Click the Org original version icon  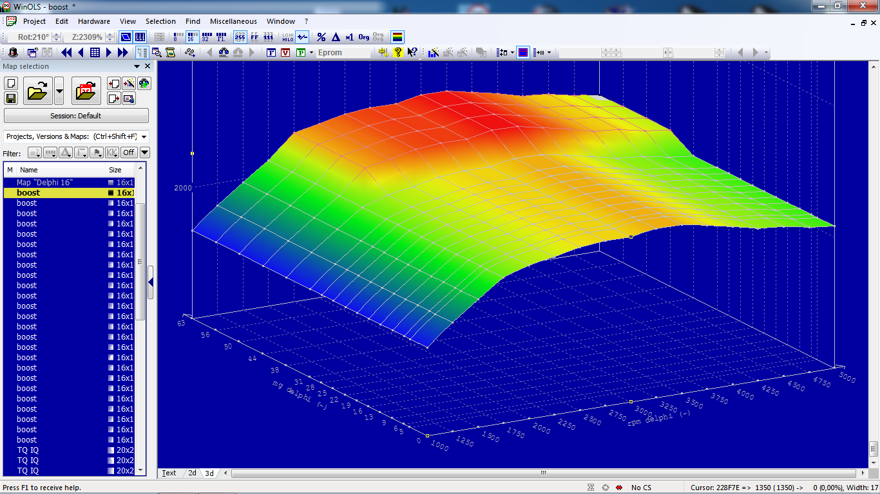[363, 37]
